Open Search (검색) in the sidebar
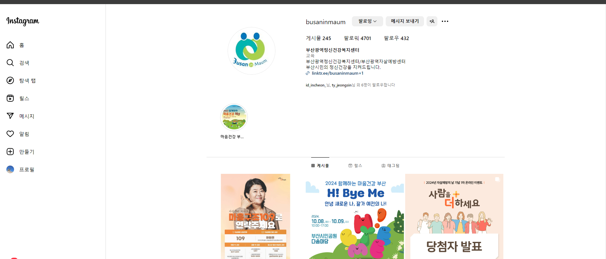The width and height of the screenshot is (606, 259). tap(10, 63)
